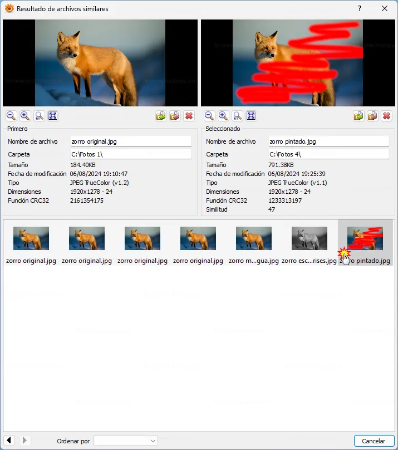Screen dimensions: 398x450
Task: Move Primero file to folder (red arrow)
Action: 175,116
